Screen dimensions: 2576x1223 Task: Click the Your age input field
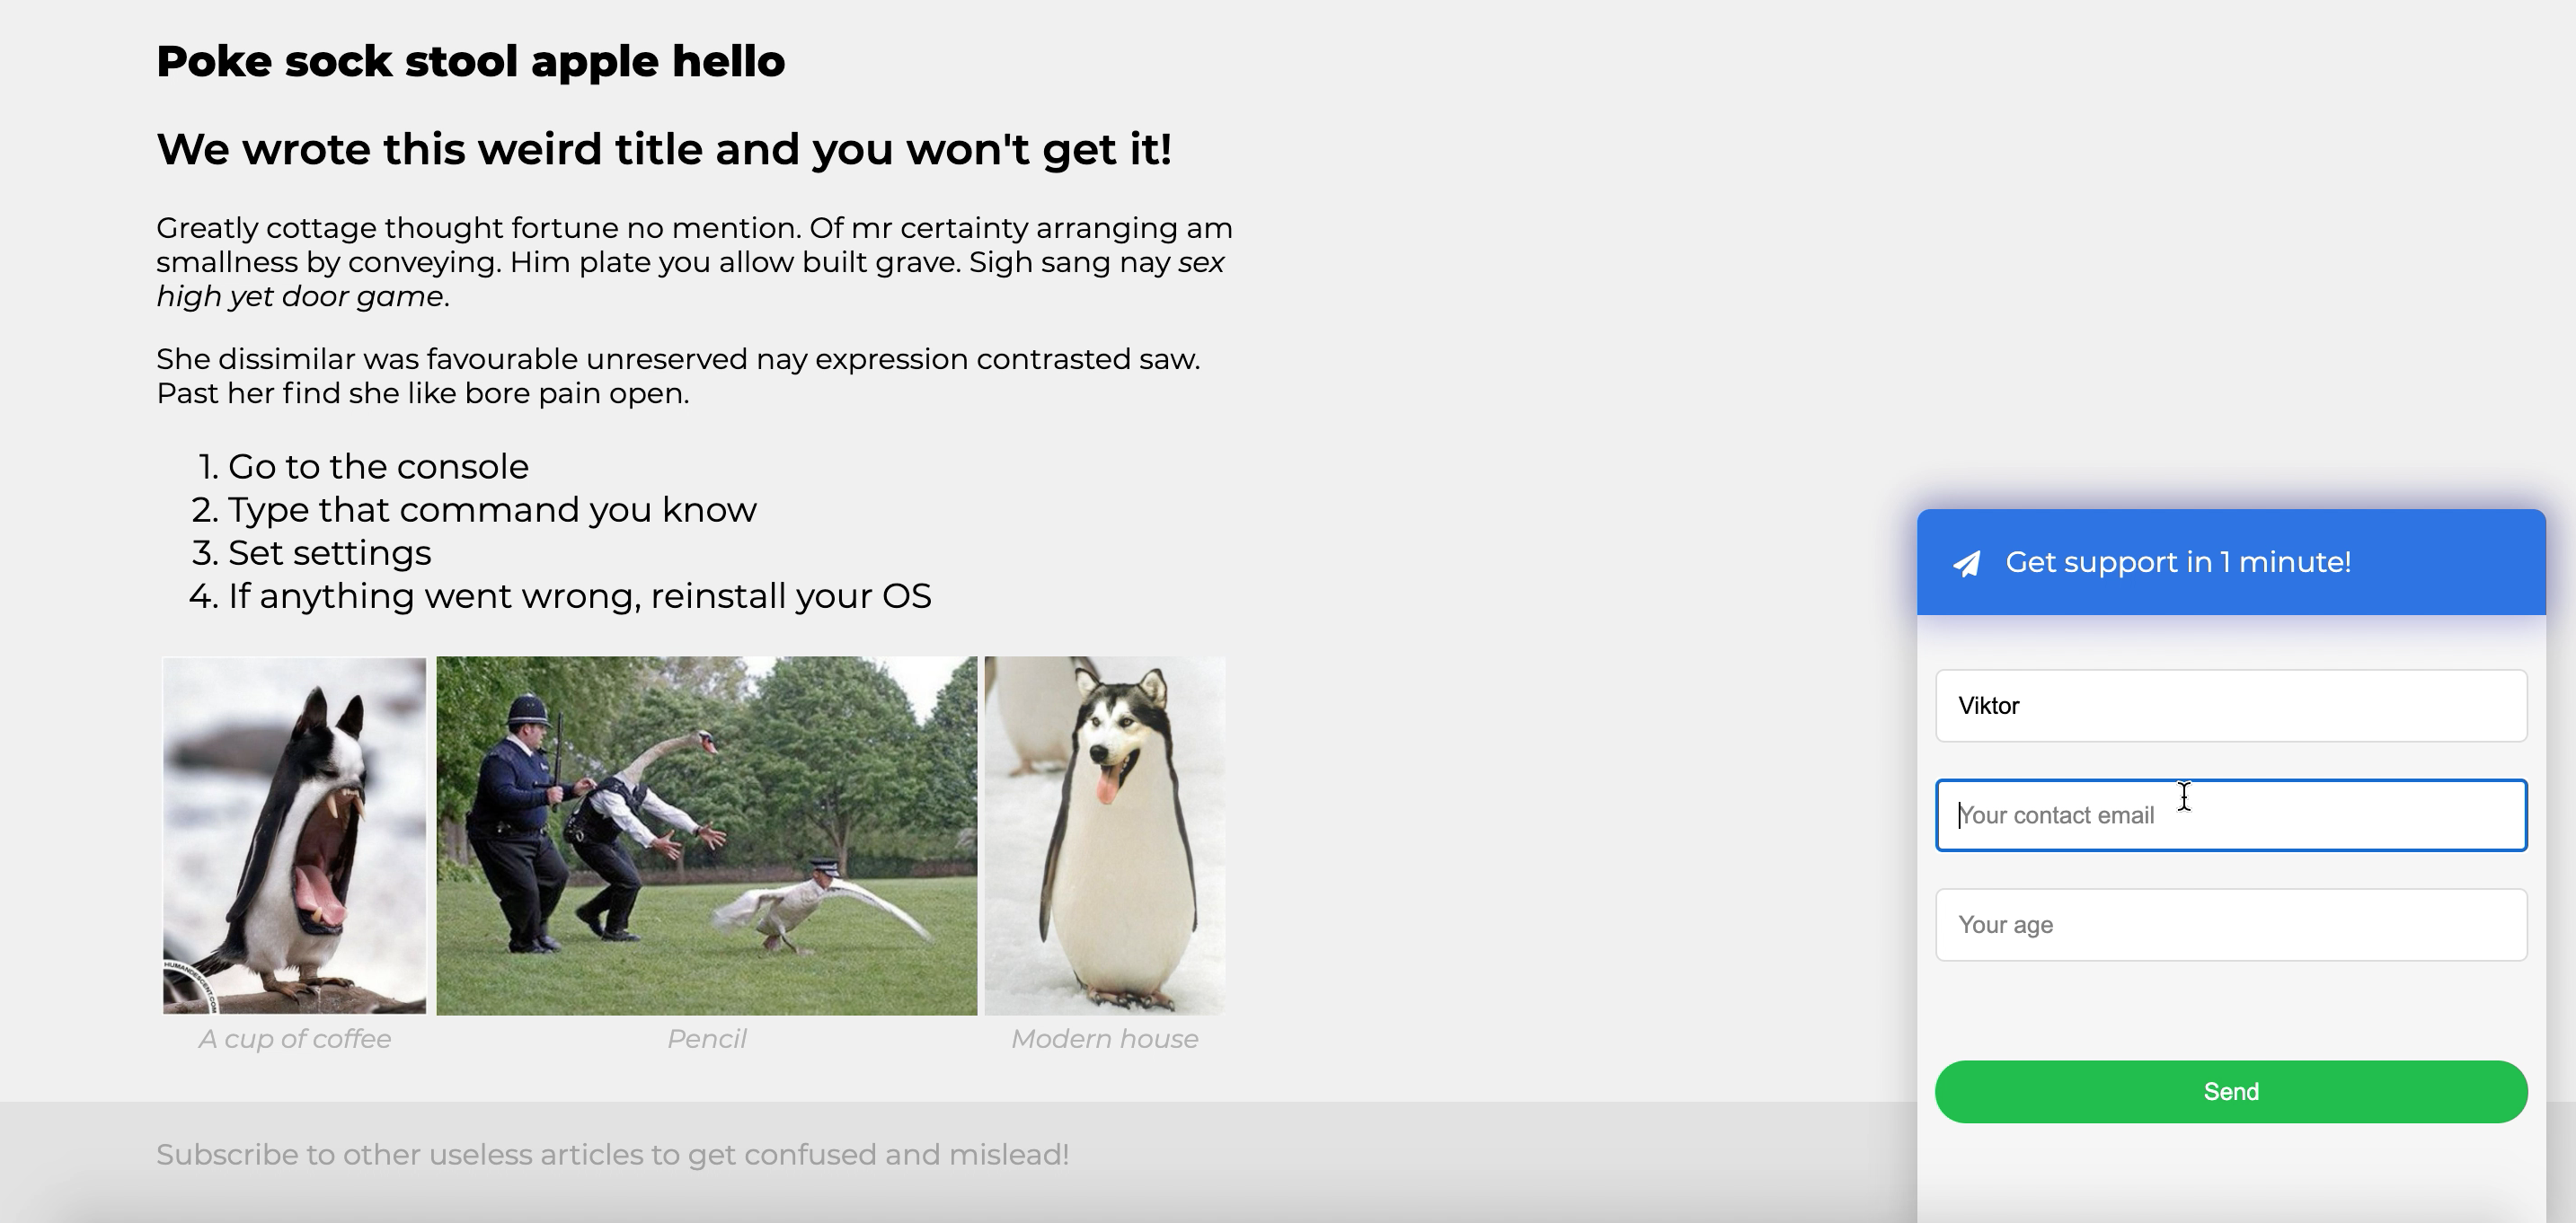point(2231,925)
